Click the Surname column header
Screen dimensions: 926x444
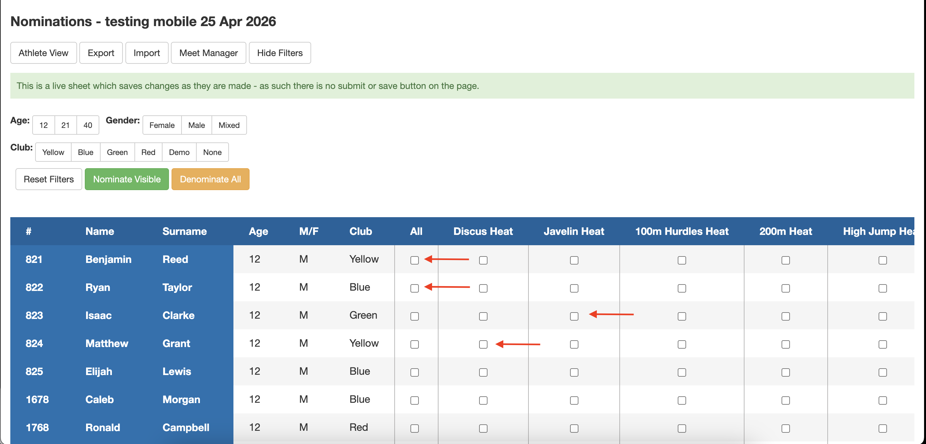[184, 231]
